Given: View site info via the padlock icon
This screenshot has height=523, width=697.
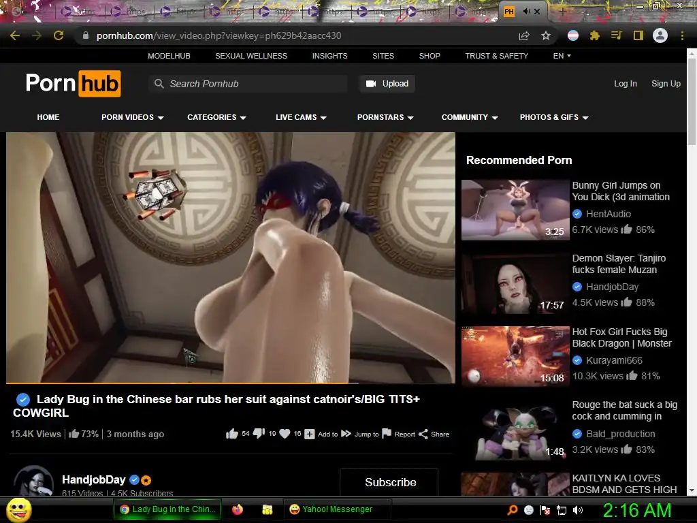Looking at the screenshot, I should click(86, 35).
